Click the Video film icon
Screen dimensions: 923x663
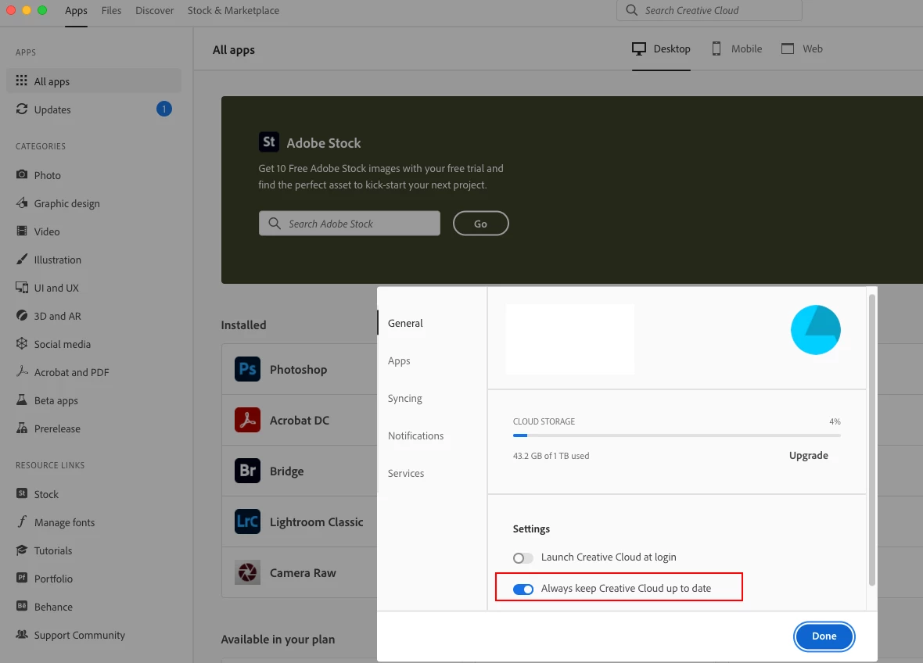click(22, 231)
